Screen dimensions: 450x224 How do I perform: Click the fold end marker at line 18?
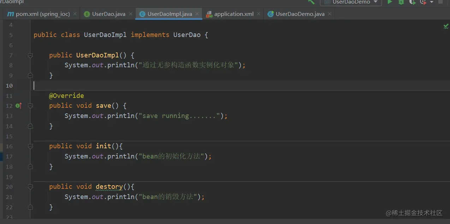coord(30,167)
